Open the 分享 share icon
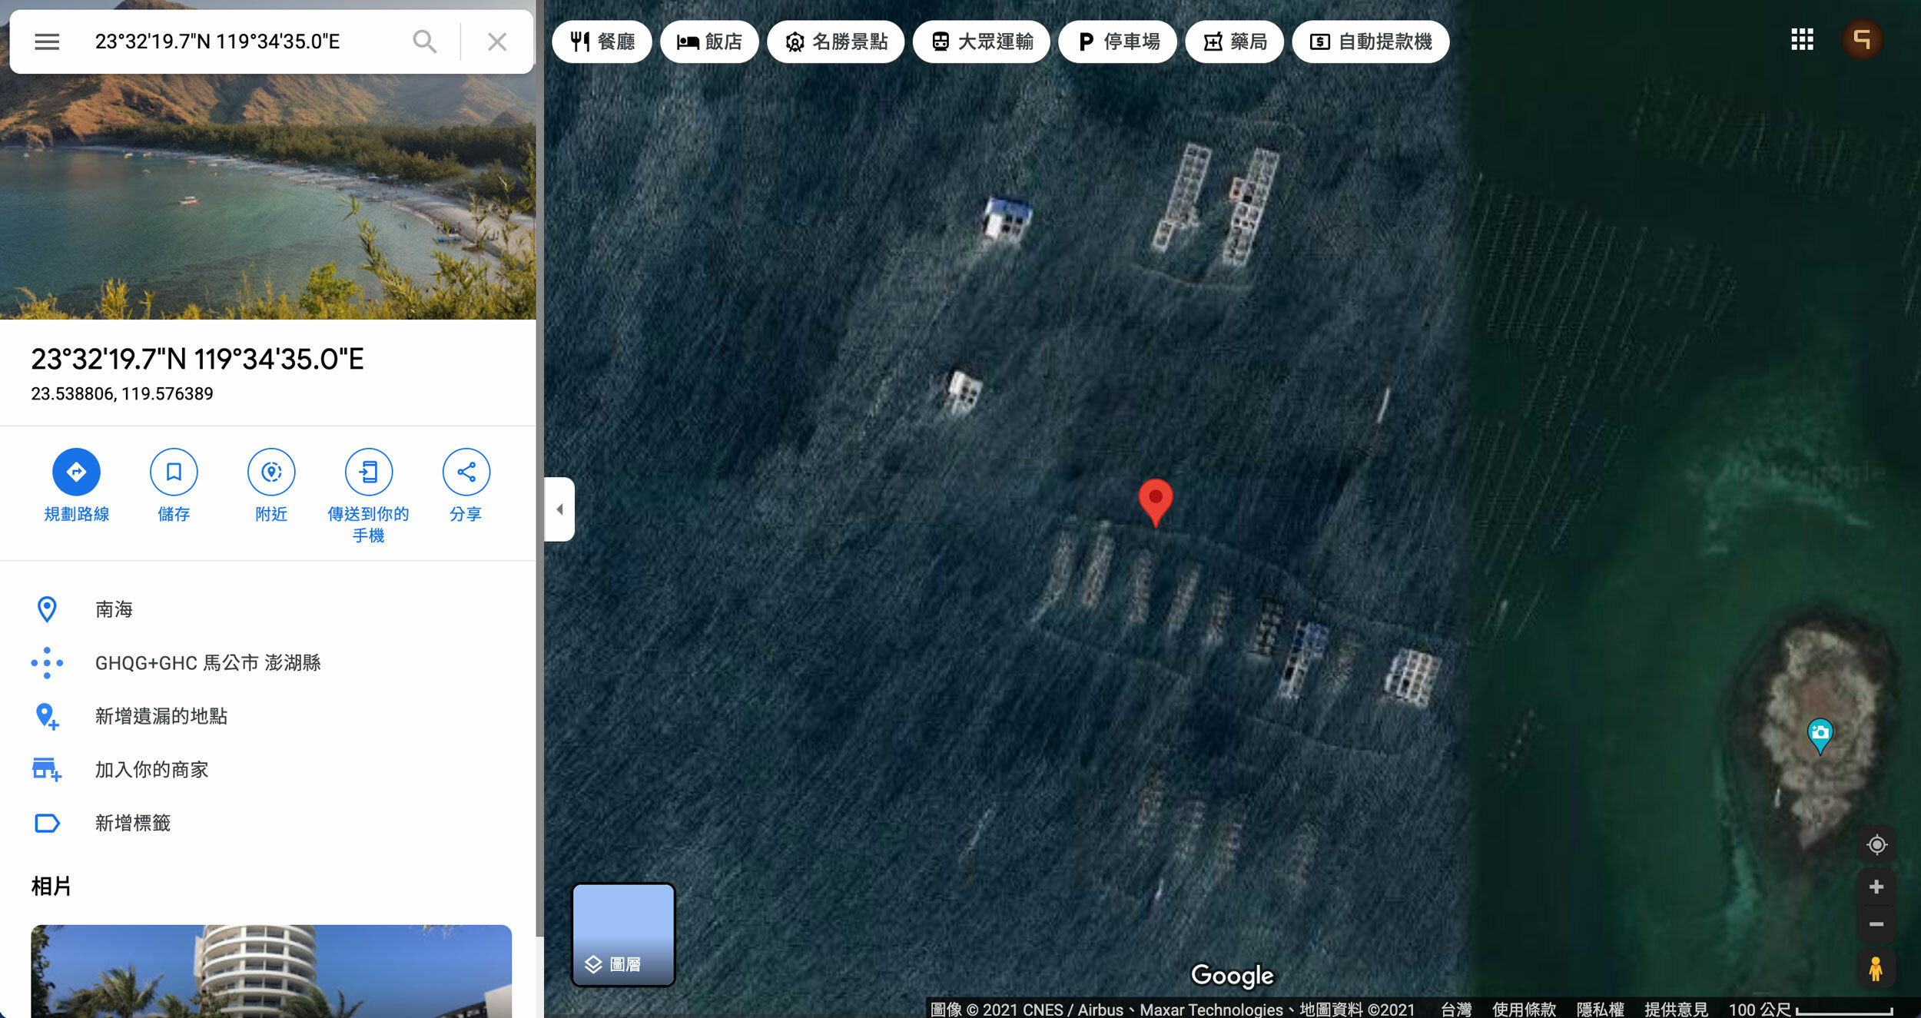 (x=466, y=472)
